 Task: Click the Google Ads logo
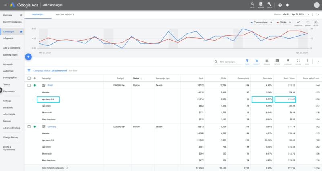pos(24,5)
